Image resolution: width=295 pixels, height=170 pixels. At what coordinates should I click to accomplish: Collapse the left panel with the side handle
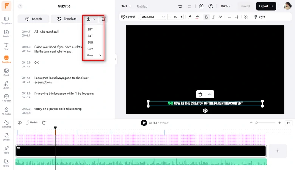(x=115, y=59)
